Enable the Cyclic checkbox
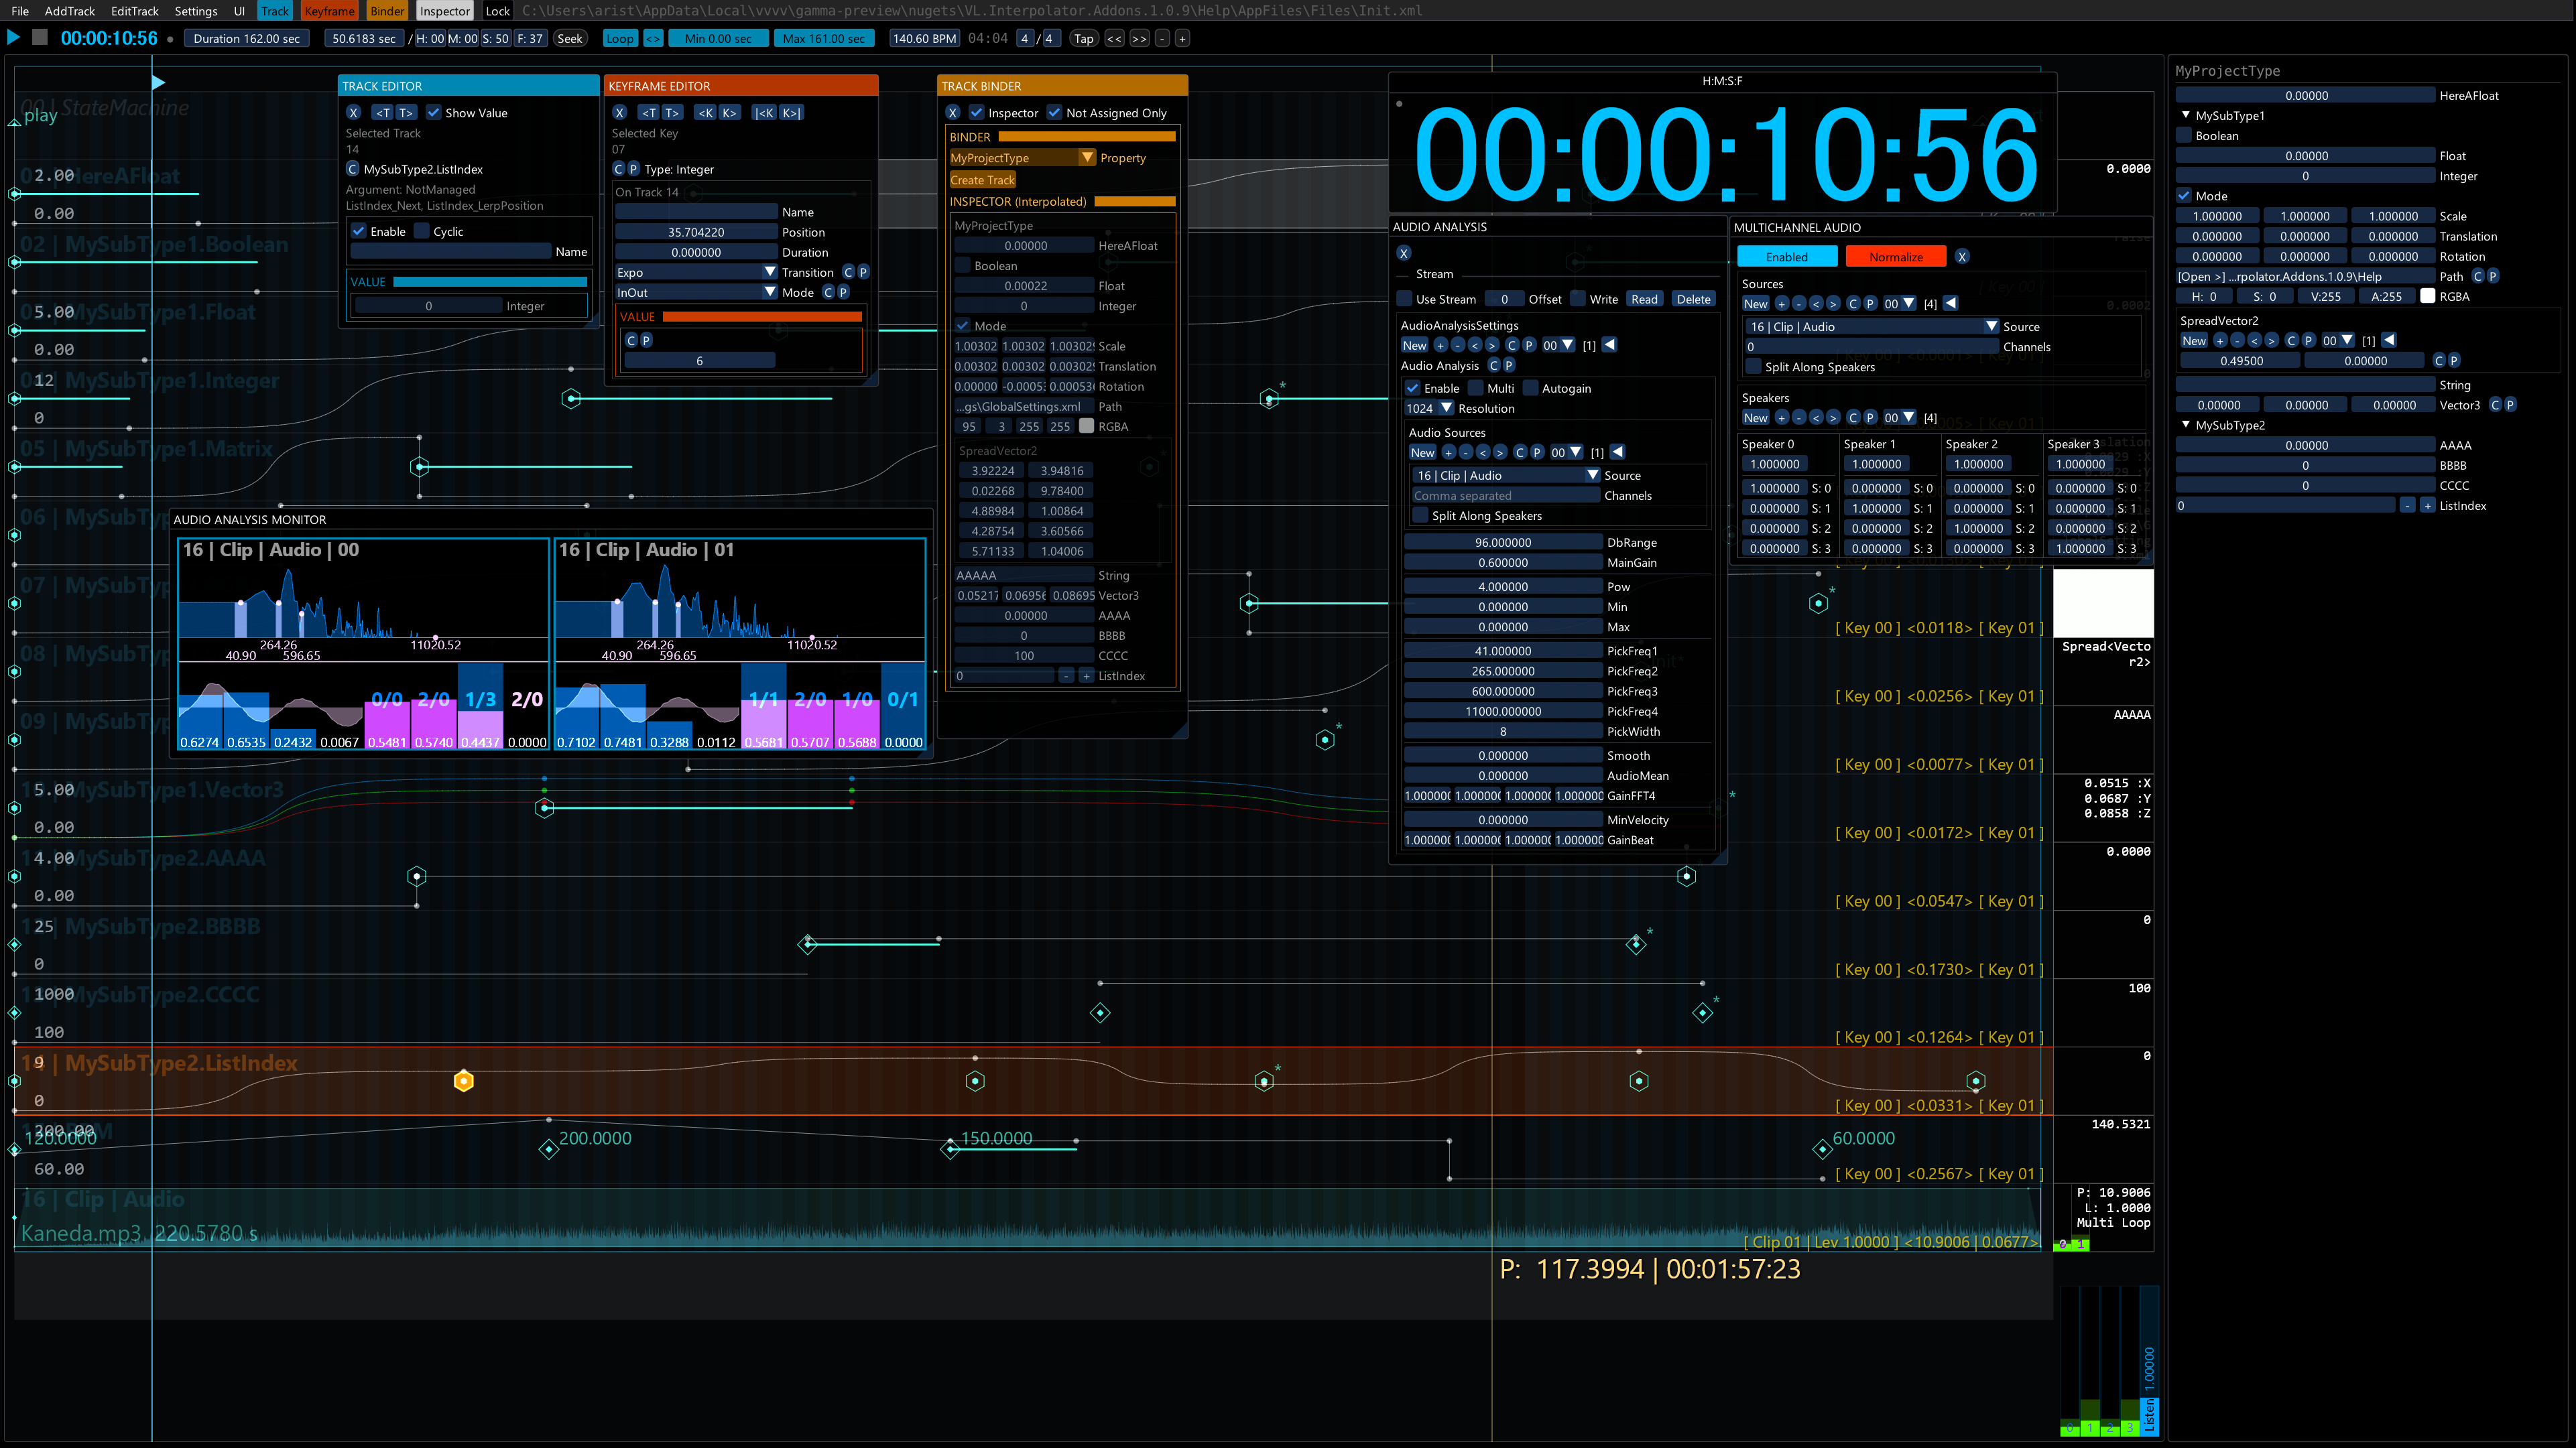 coord(422,231)
